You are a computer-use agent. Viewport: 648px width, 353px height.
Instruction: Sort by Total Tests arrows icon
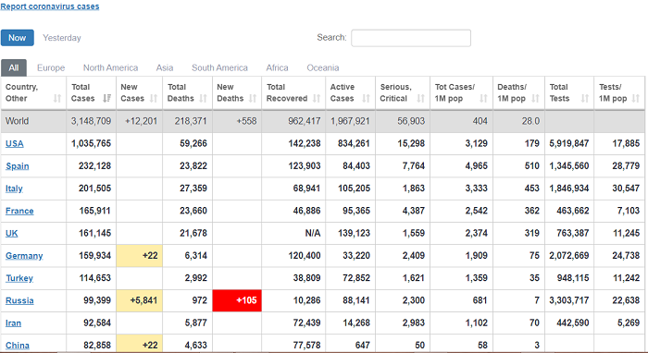pyautogui.click(x=585, y=98)
